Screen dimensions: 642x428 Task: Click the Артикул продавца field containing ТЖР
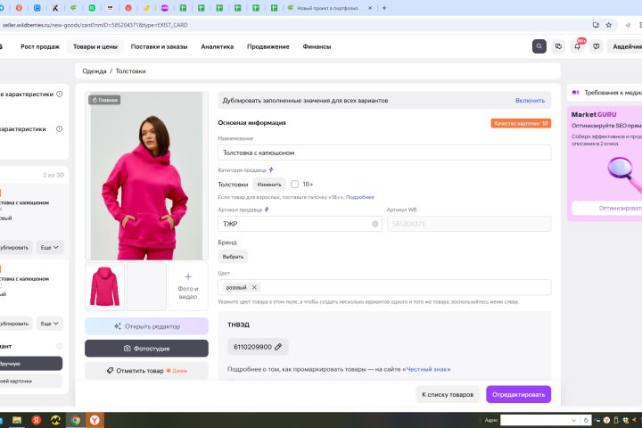point(300,224)
